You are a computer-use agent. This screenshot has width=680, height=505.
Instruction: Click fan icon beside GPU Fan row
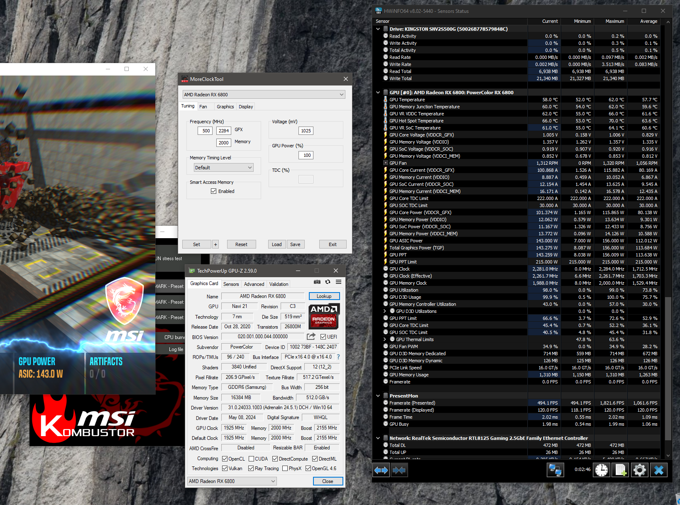click(x=386, y=163)
